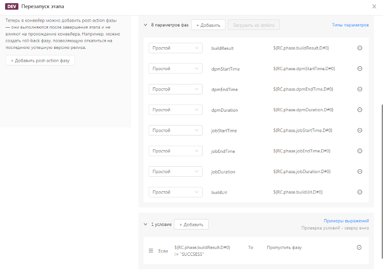
Task: Collapse the 1 условие section
Action: coord(145,224)
